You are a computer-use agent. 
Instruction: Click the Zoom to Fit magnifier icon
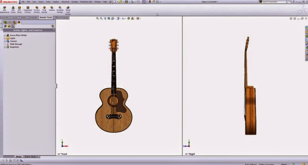[97, 18]
